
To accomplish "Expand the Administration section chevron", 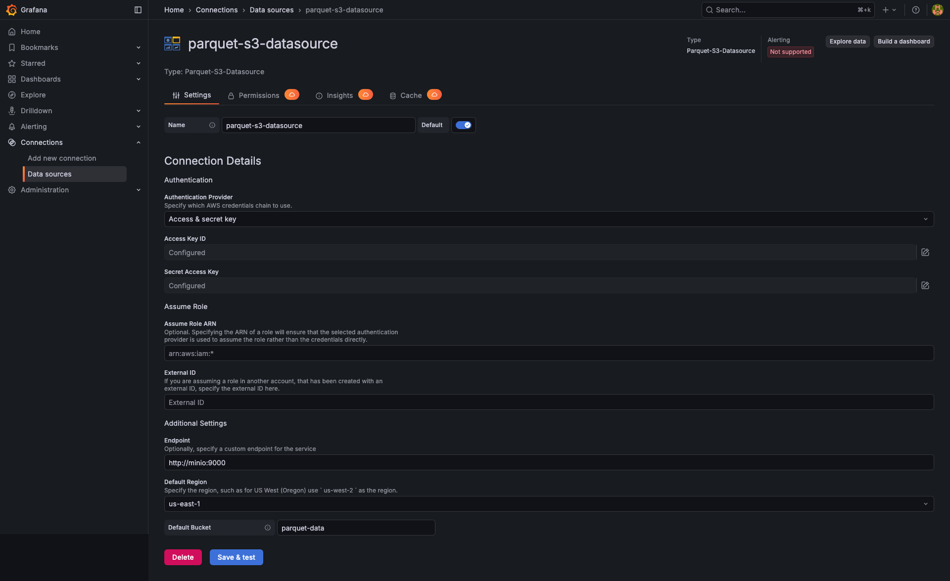I will (x=139, y=190).
